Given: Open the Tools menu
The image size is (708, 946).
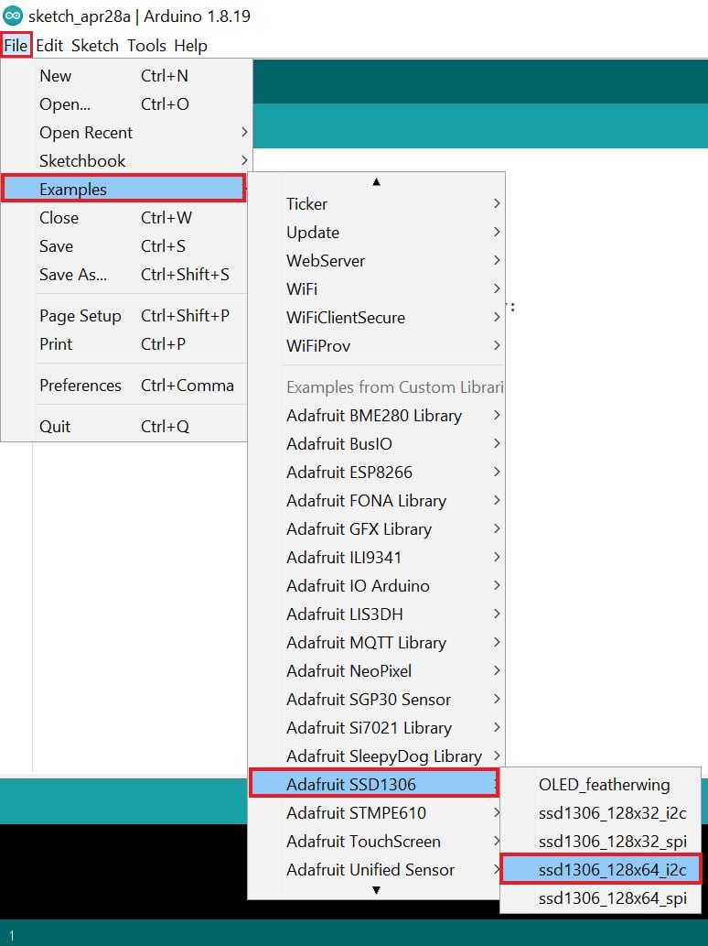Looking at the screenshot, I should tap(146, 45).
